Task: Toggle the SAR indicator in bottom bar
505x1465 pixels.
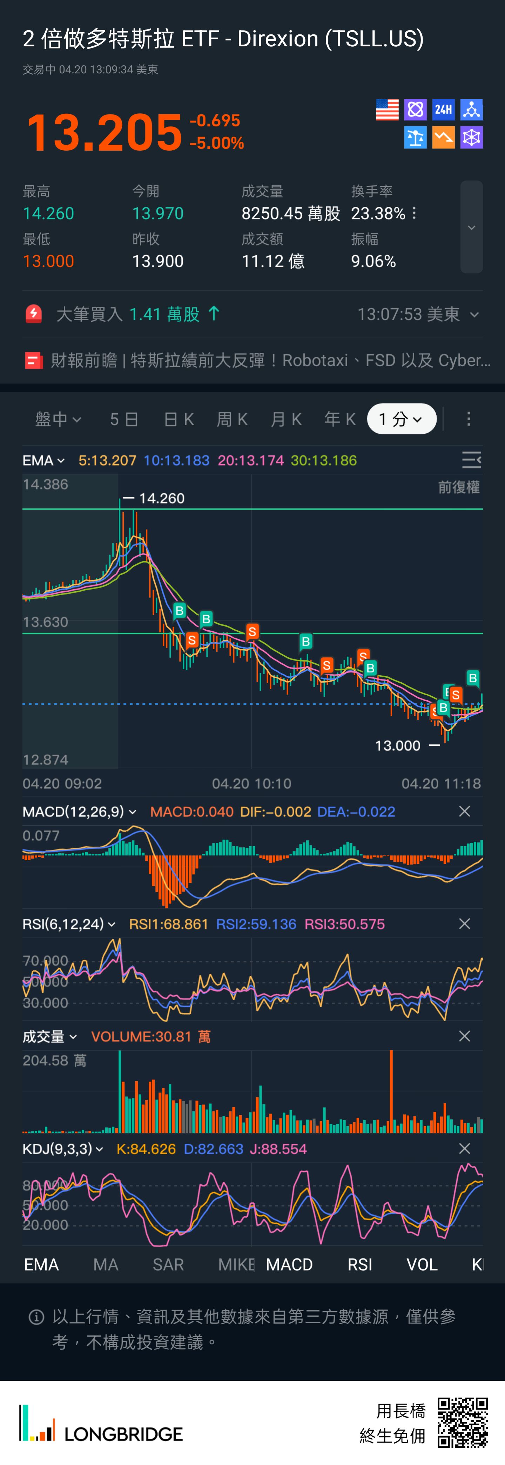Action: point(168,1265)
